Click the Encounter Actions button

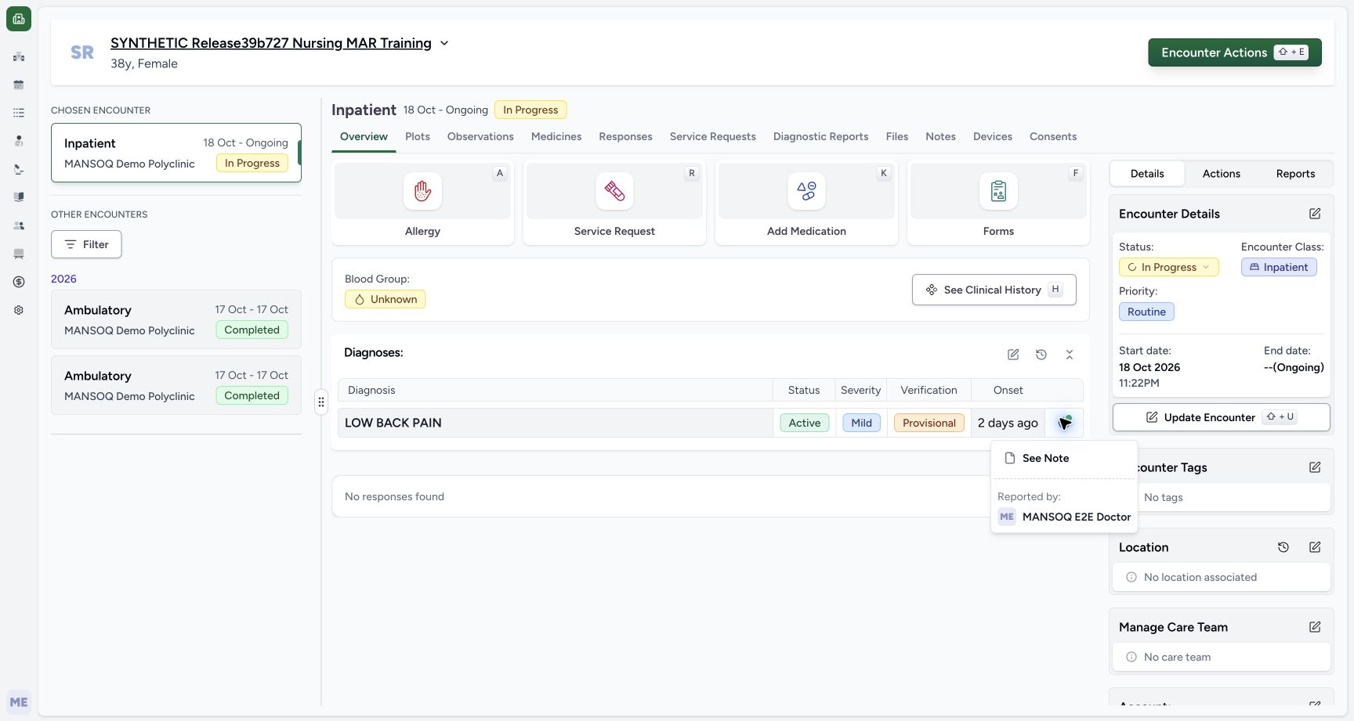pos(1235,52)
